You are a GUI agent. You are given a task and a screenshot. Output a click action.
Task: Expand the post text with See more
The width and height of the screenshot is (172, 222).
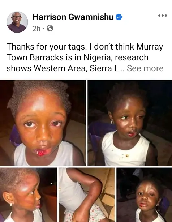[145, 68]
